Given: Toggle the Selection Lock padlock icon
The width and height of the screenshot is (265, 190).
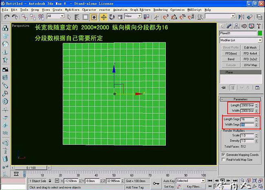Looking at the screenshot, I should click(x=50, y=181).
